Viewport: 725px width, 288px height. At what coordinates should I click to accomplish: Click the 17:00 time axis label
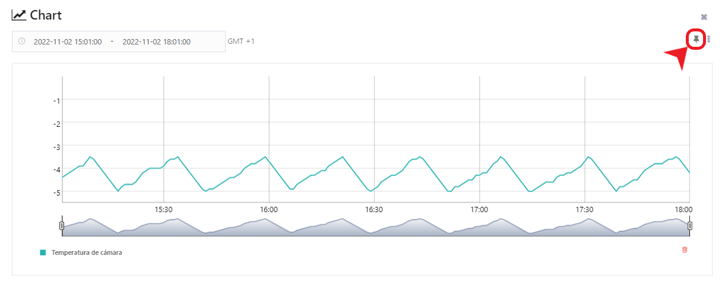[479, 210]
